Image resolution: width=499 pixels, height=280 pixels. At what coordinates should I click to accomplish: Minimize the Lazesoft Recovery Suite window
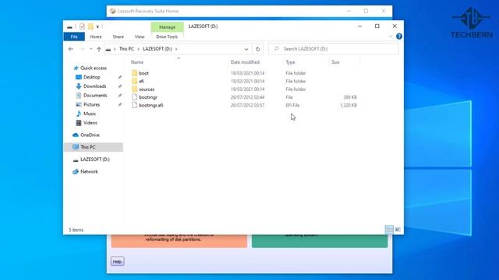[x=349, y=11]
